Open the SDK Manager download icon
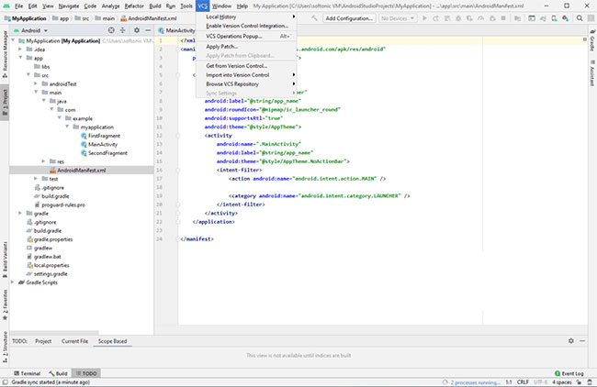The image size is (597, 387). click(566, 18)
